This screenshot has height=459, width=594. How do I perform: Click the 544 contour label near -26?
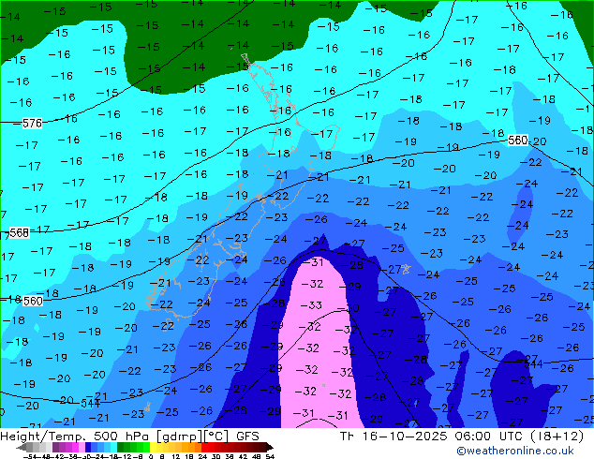point(534,364)
